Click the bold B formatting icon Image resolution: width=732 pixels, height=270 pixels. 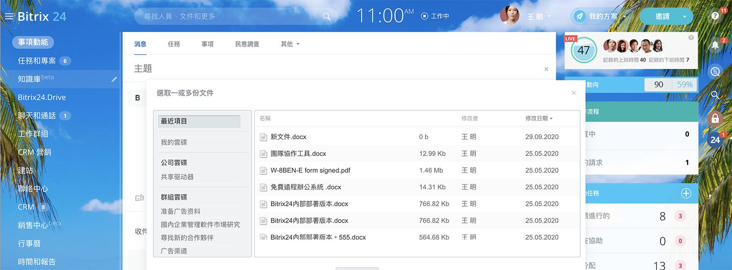(x=137, y=98)
